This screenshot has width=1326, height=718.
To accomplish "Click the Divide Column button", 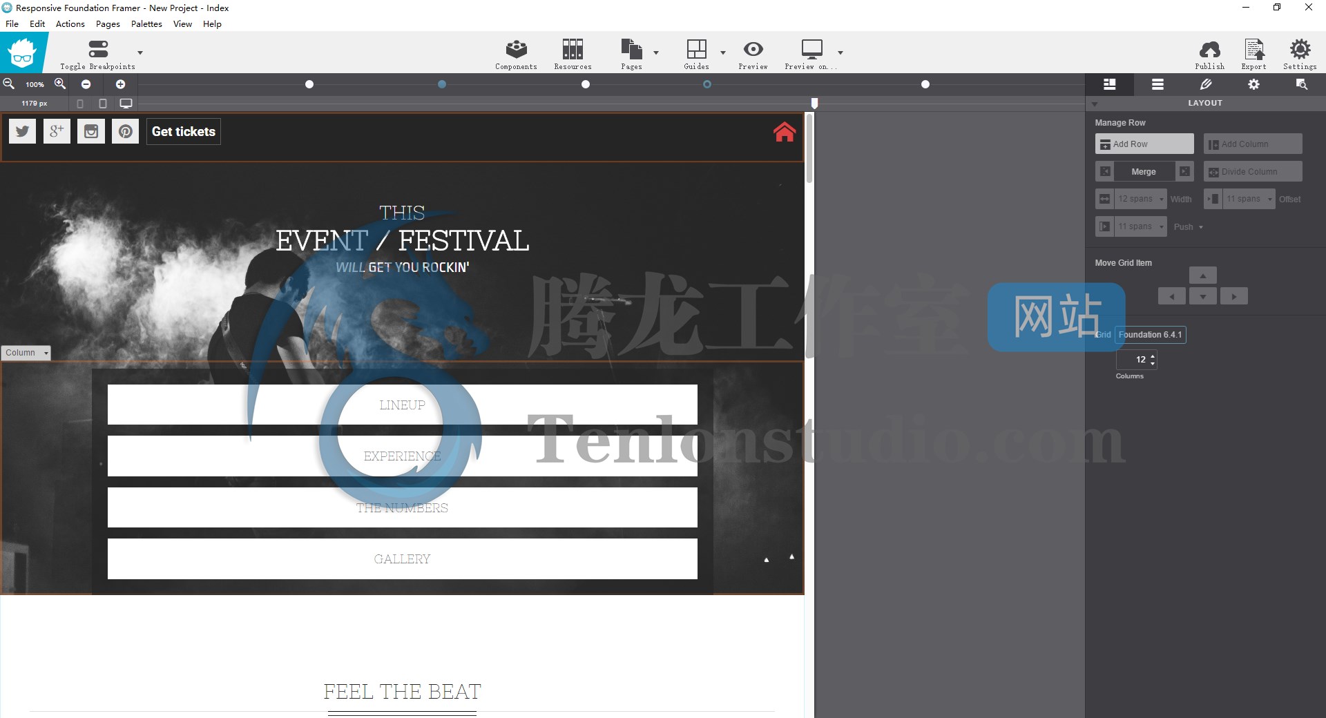I will pyautogui.click(x=1253, y=171).
